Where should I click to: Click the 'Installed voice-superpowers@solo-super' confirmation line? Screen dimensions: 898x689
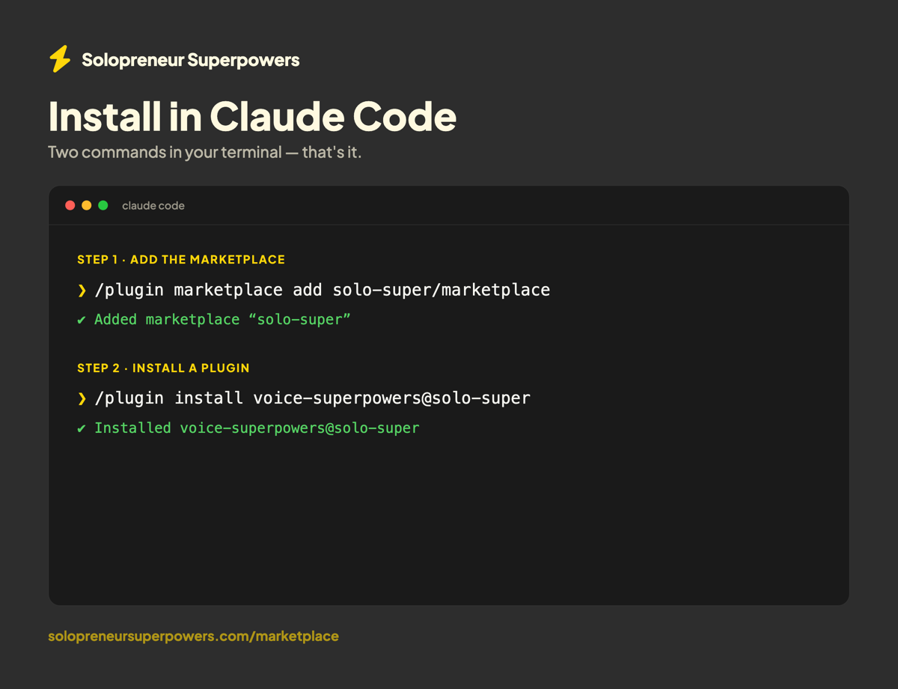click(x=257, y=428)
